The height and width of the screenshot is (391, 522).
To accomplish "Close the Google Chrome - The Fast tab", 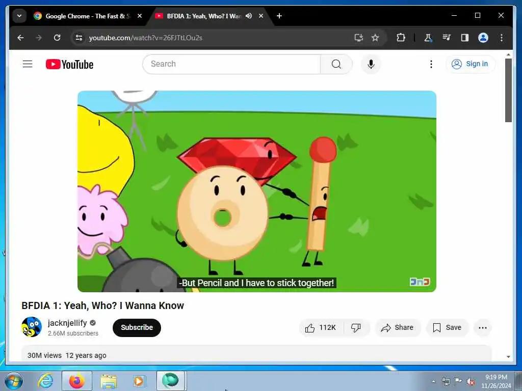I will pyautogui.click(x=140, y=16).
